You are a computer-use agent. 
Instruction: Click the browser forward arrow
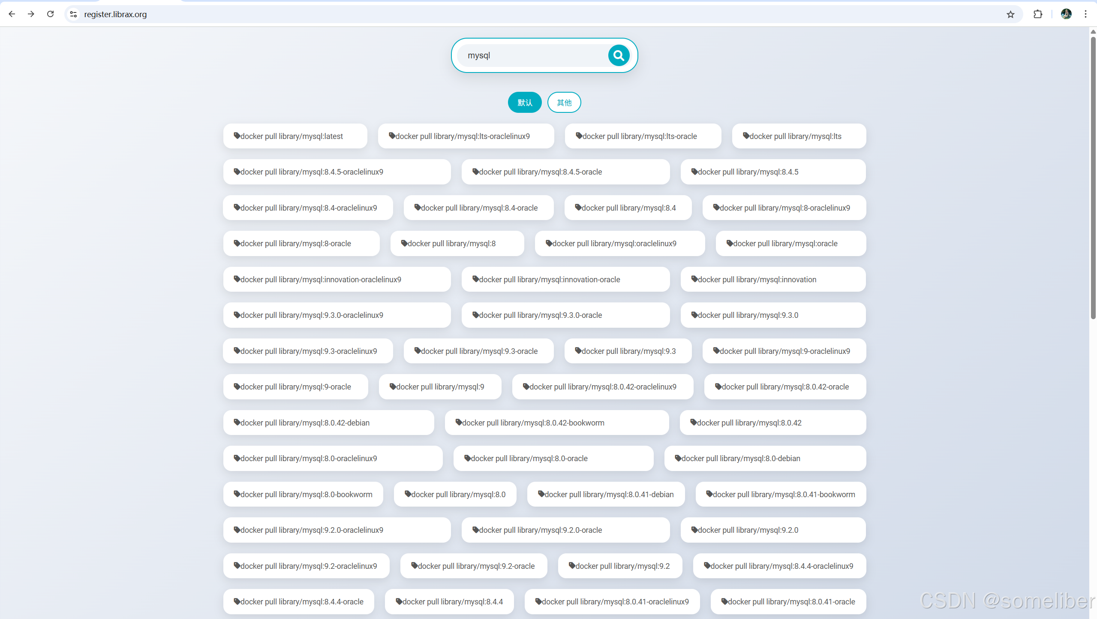tap(31, 14)
